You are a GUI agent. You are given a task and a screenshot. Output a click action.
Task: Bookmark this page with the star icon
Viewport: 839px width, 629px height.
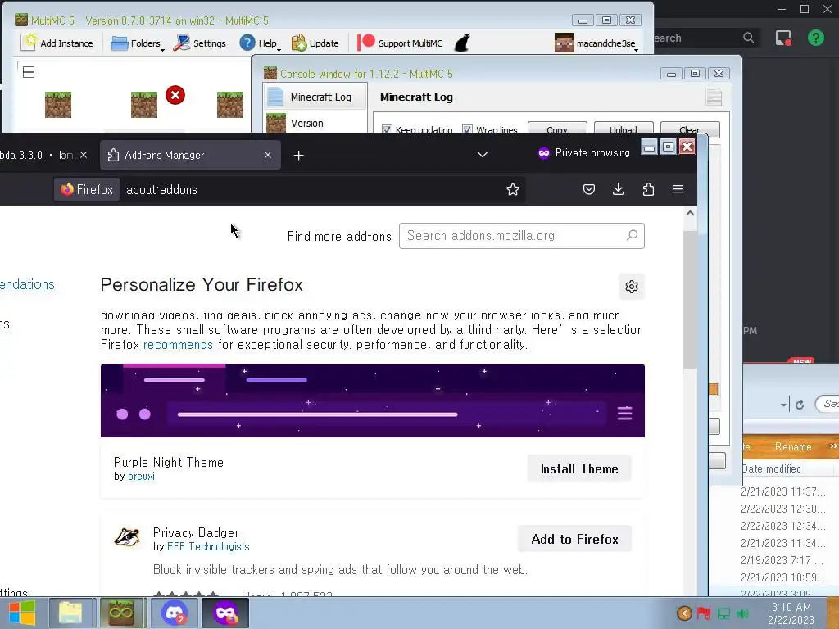tap(513, 189)
